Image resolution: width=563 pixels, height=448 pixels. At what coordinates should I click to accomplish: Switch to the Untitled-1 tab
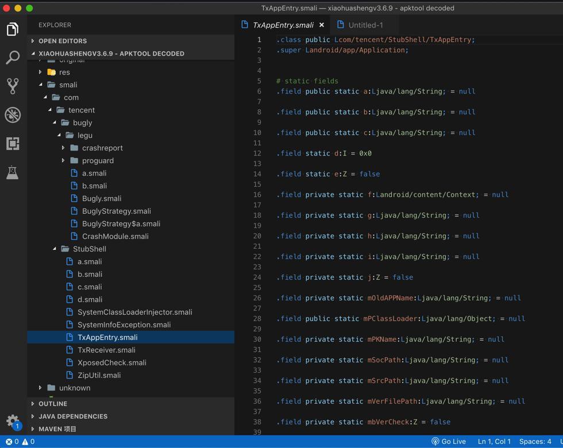[365, 25]
